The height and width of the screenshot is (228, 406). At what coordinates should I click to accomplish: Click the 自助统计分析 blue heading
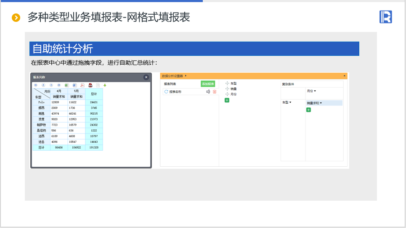[x=194, y=49]
